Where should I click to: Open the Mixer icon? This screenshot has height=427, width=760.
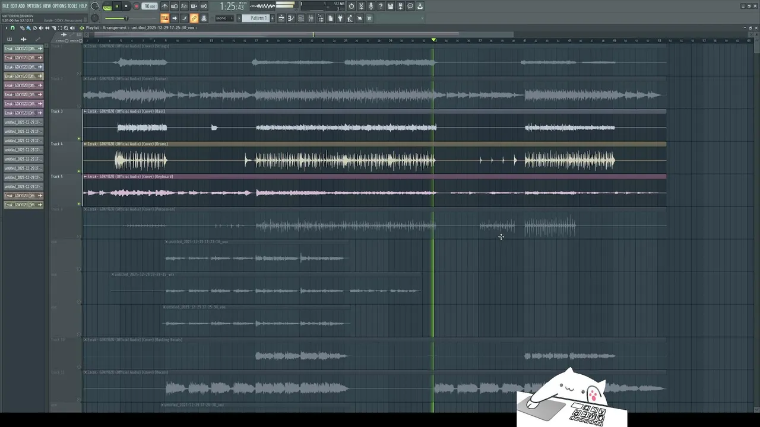click(x=311, y=18)
